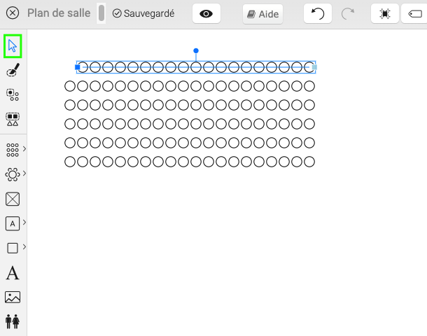Expand general admission area options chevron
This screenshot has height=336, width=427.
[x=24, y=222]
